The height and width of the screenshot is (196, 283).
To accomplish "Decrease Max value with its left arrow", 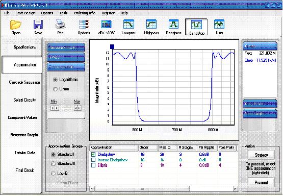I will pos(76,108).
